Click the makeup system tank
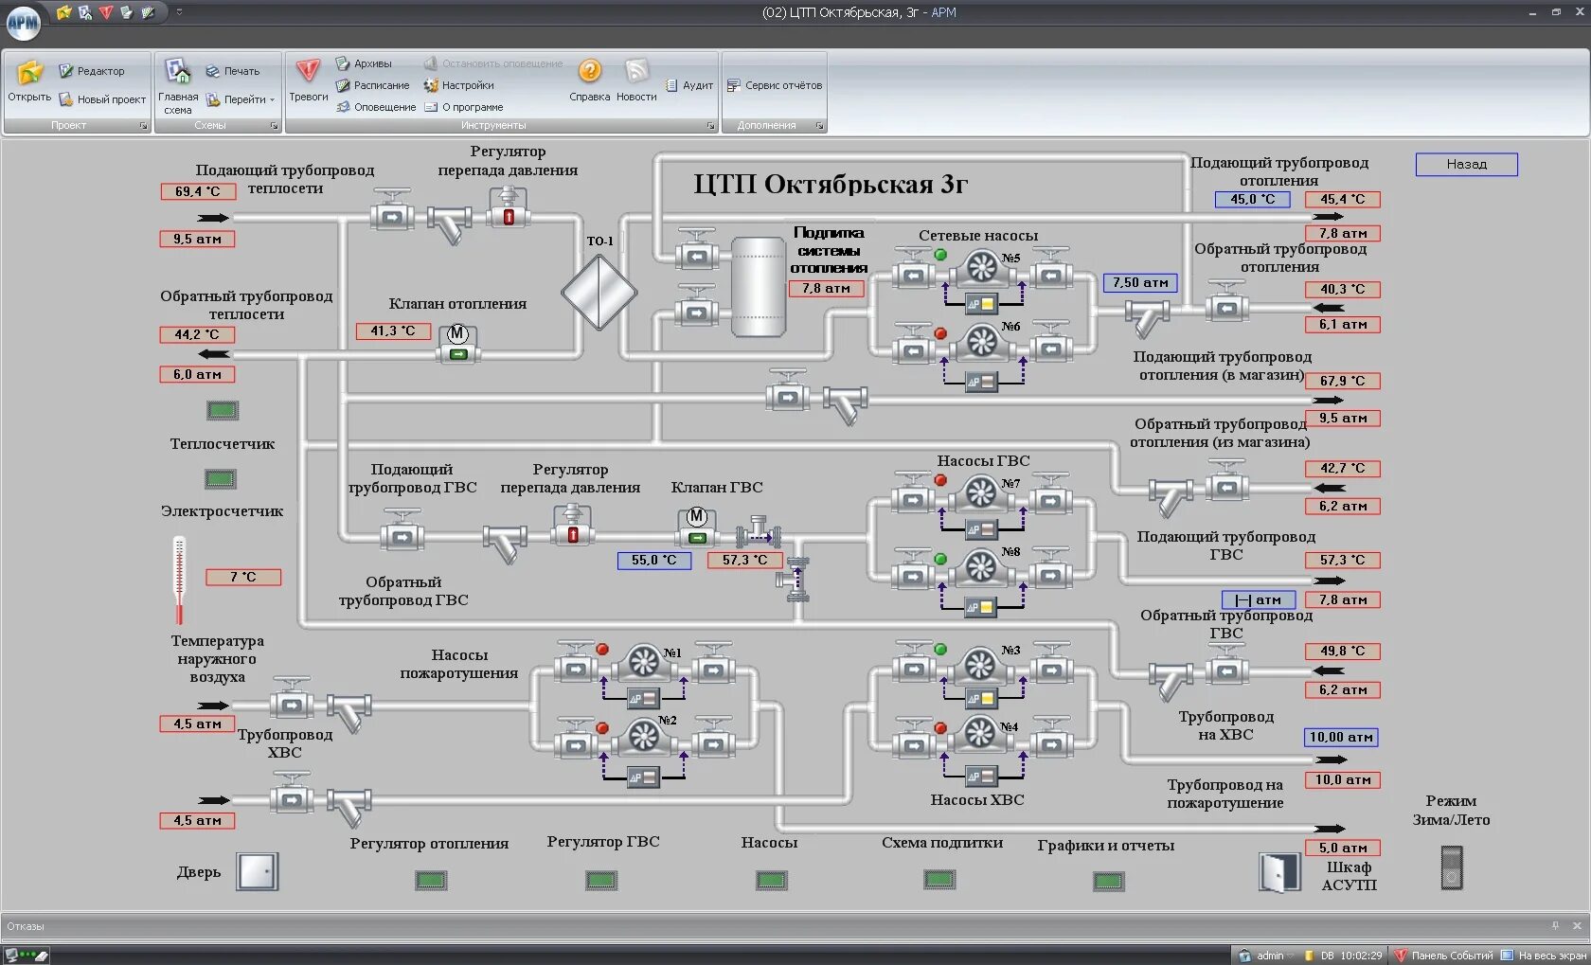1591x965 pixels. 758,287
